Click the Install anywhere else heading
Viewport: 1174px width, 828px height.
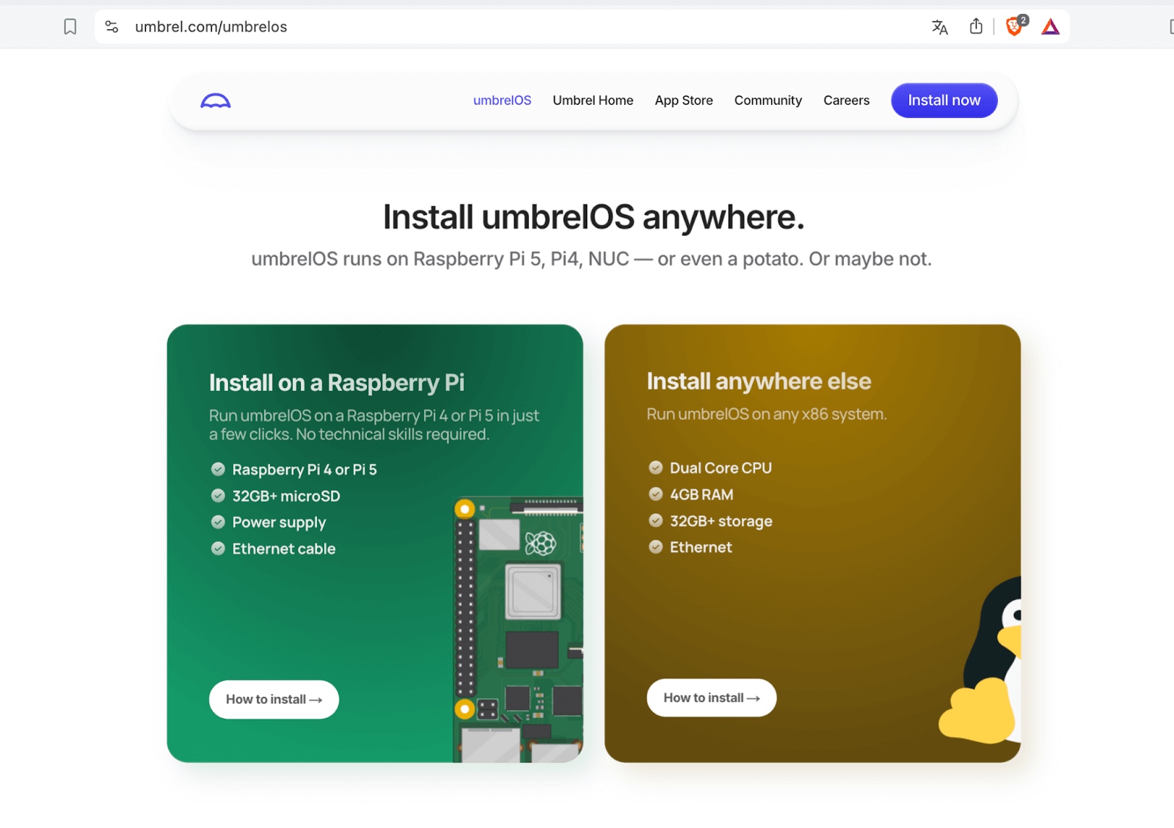(x=759, y=381)
